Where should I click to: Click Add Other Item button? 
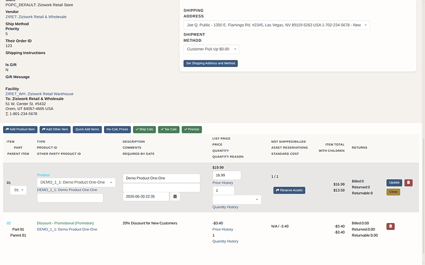click(x=55, y=129)
